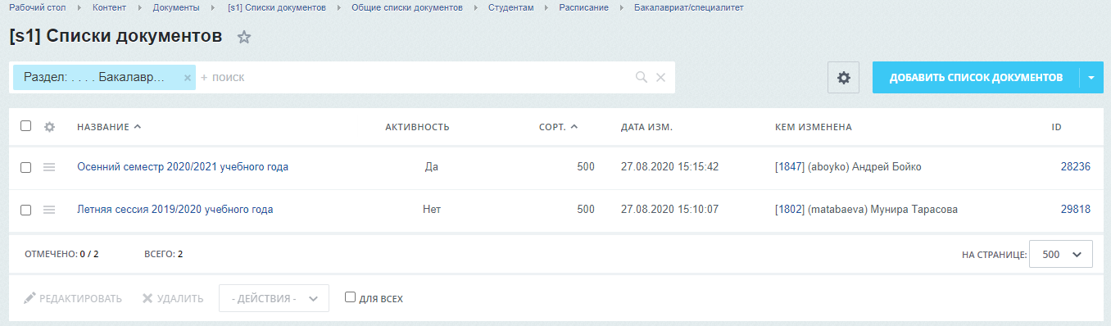This screenshot has width=1111, height=326.
Task: Expand the Добавить список документов arrow
Action: pos(1092,78)
